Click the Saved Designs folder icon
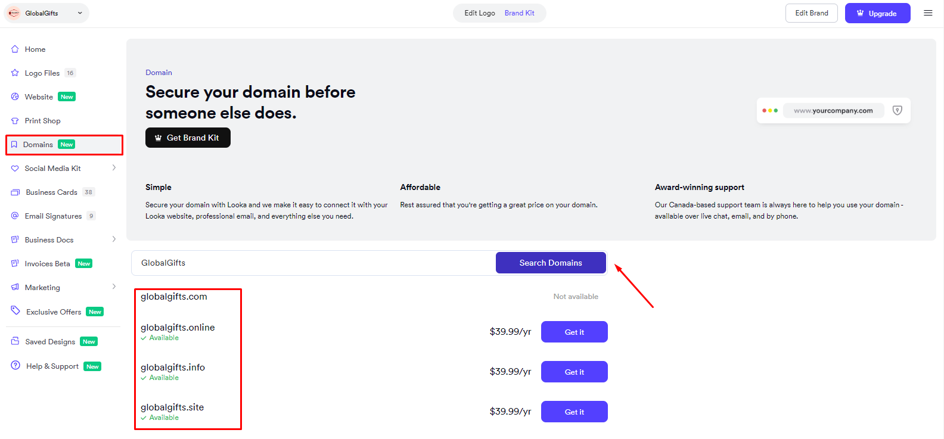This screenshot has width=944, height=439. pos(15,341)
